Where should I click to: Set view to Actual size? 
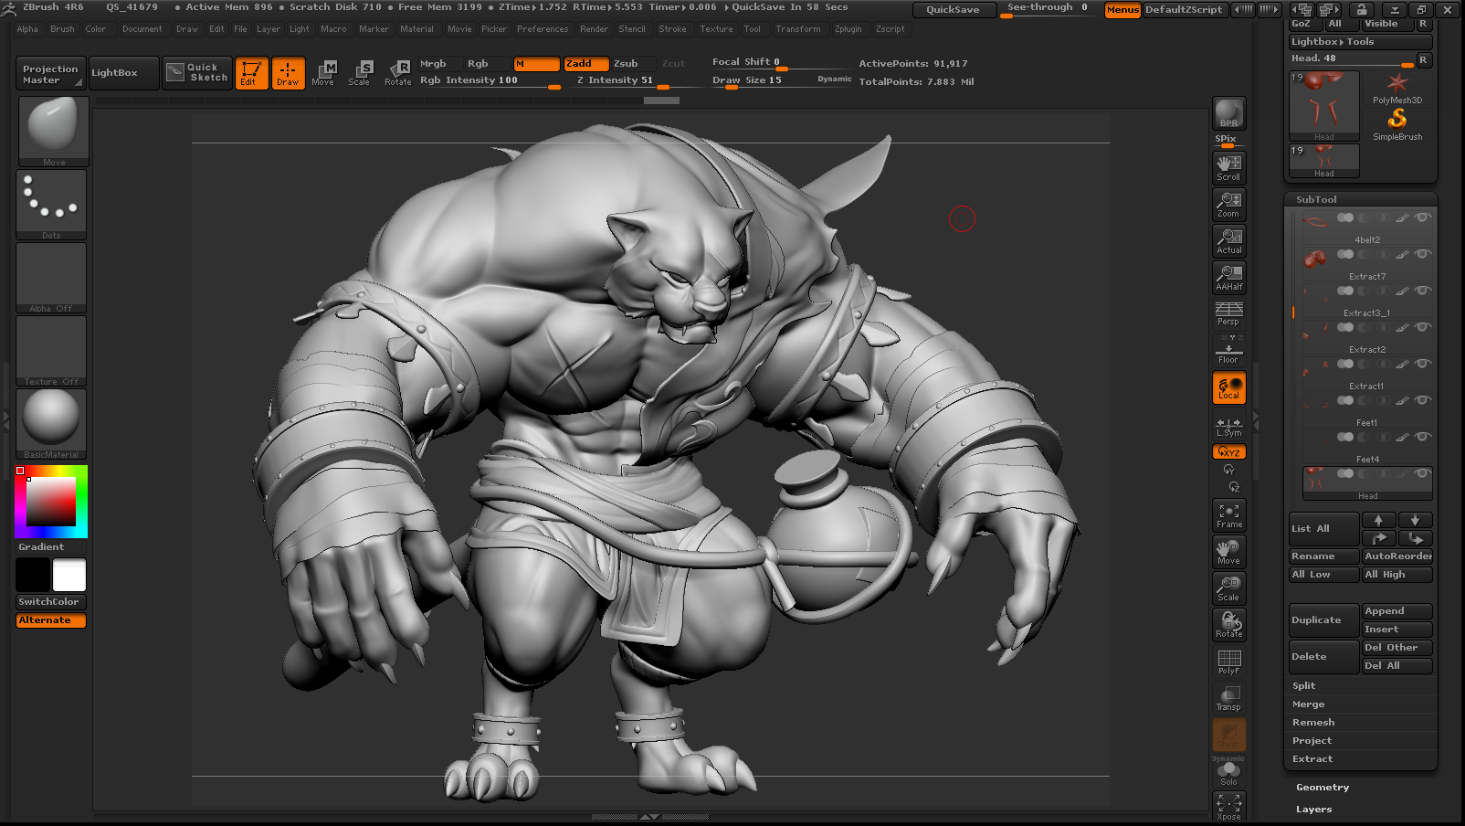(1228, 240)
